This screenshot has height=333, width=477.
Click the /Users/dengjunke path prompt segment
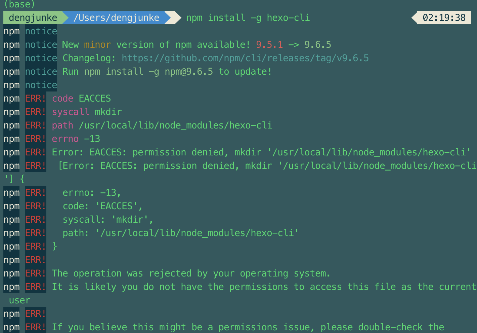(x=117, y=17)
